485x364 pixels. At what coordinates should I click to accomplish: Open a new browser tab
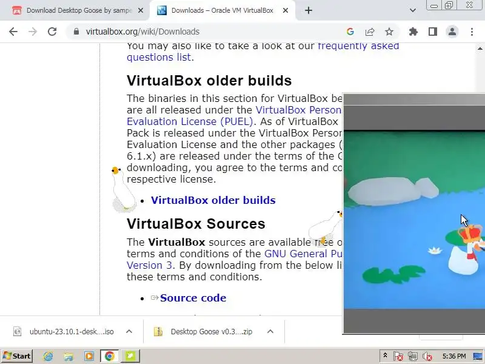pyautogui.click(x=309, y=10)
